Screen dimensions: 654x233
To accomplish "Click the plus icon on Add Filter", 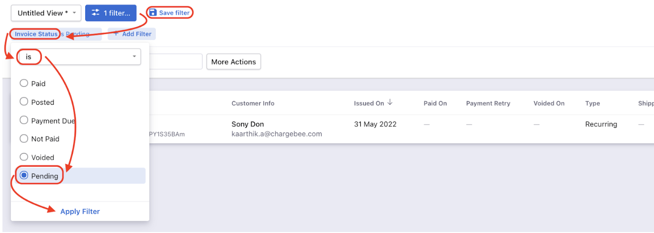I will tap(116, 34).
